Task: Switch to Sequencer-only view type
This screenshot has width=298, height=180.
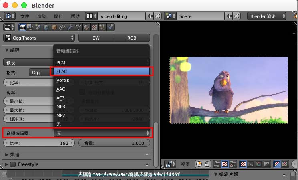Action: [x=217, y=164]
